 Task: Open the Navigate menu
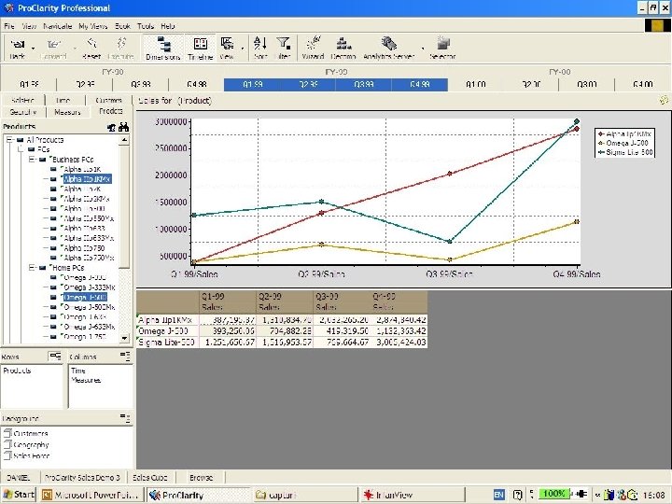(58, 26)
